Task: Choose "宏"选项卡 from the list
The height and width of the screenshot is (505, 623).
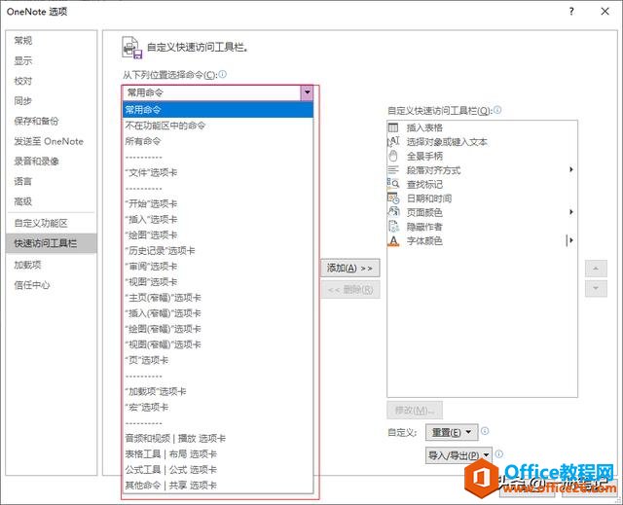Action: [x=218, y=408]
